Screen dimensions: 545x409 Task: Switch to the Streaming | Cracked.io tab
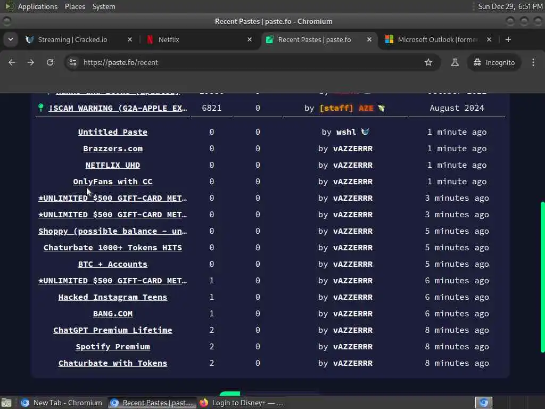79,39
